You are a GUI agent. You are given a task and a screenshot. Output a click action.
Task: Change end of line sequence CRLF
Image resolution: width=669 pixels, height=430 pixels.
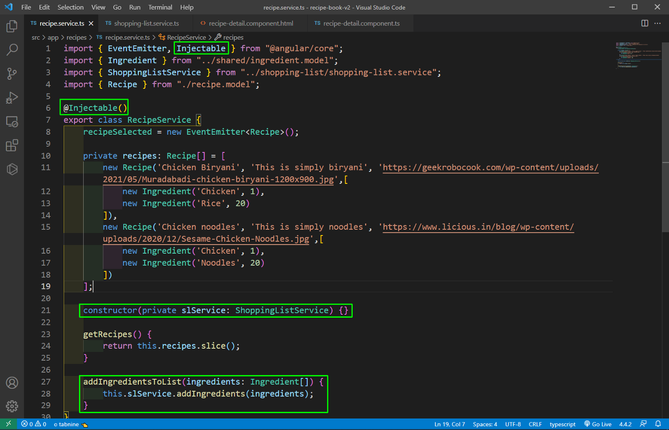click(x=535, y=424)
